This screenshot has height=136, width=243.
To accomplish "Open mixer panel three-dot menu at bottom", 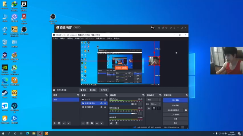I will pos(117,123).
